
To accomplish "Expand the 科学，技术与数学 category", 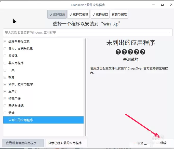I will tap(5, 84).
